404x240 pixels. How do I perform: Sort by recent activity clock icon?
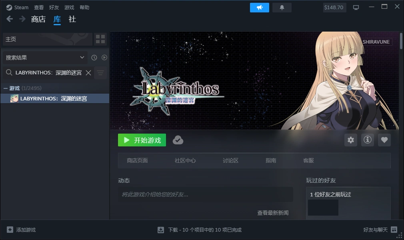(x=94, y=58)
